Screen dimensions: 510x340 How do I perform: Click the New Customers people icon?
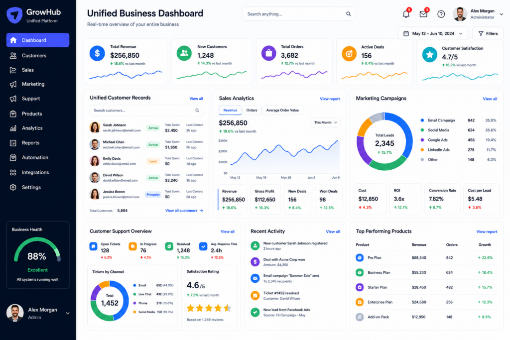click(184, 53)
